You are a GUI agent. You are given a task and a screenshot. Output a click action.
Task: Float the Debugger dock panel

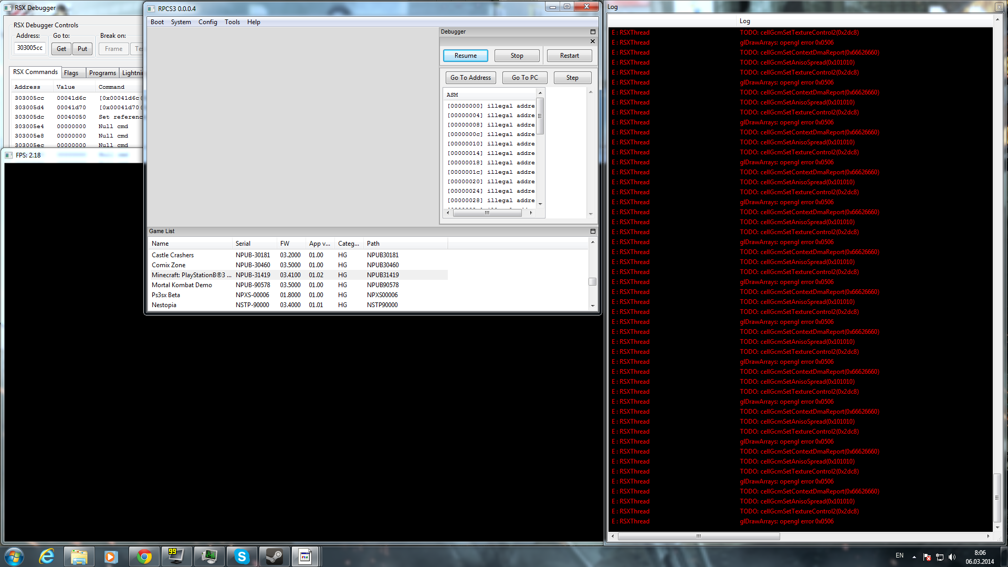tap(593, 32)
